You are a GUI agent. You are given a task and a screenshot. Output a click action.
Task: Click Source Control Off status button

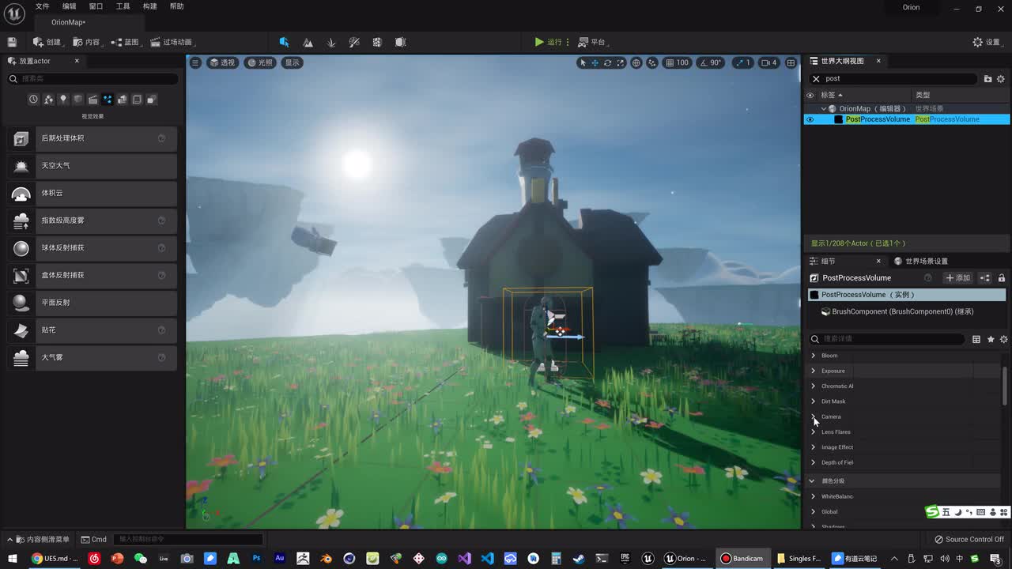point(969,539)
